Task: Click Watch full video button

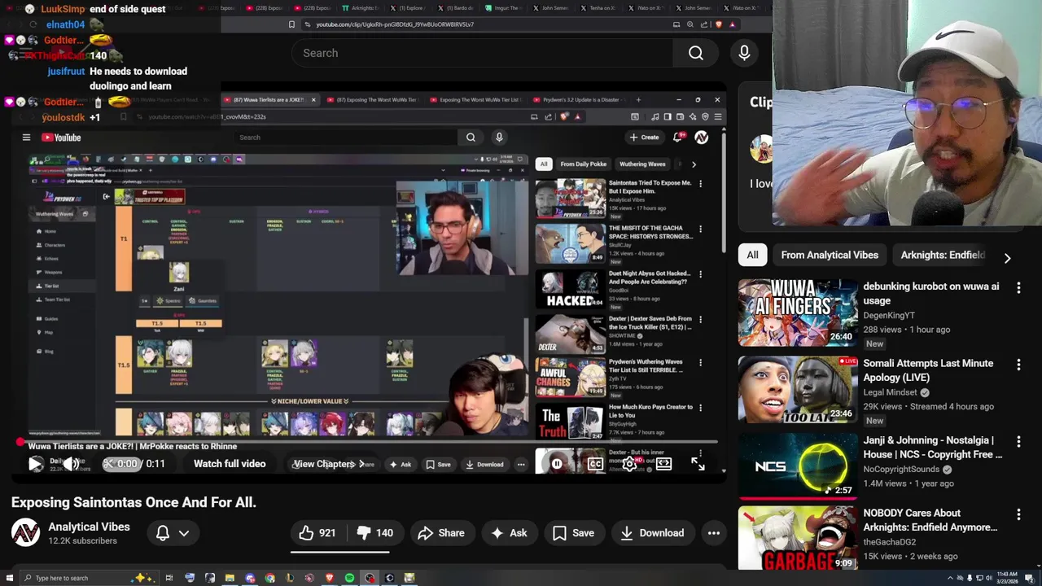Action: [230, 464]
